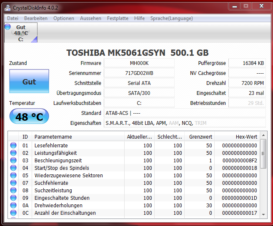
Task: Click status orb for Wiederzugewiesene Sektoren row
Action: coord(13,175)
